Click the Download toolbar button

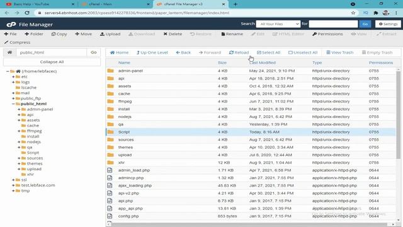tap(142, 34)
